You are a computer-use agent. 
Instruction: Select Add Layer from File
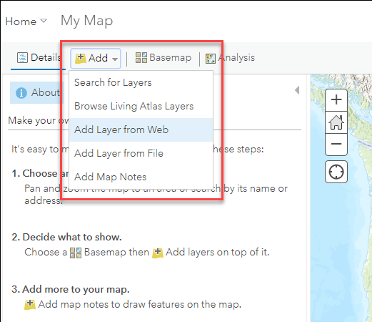(x=141, y=153)
